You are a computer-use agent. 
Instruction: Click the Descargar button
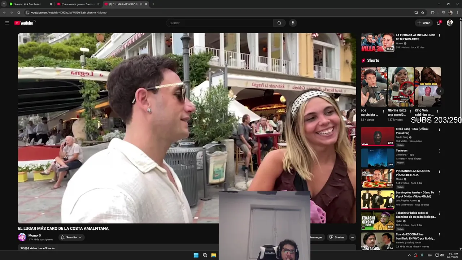[316, 237]
